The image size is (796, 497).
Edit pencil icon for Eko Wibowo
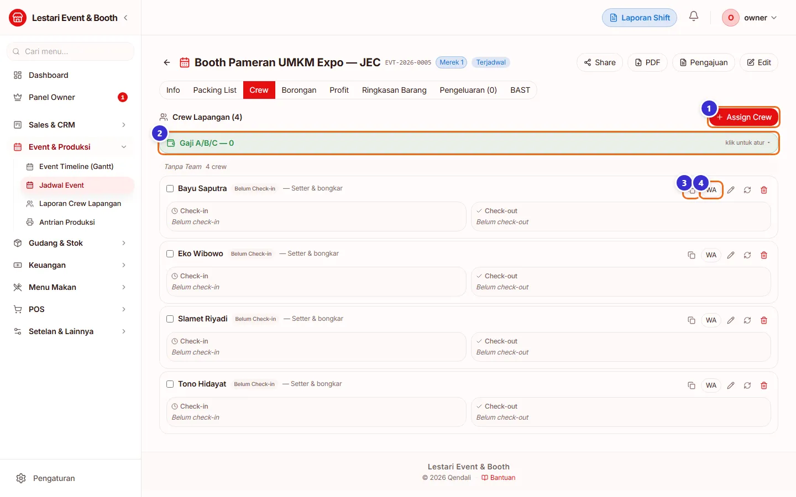point(731,255)
